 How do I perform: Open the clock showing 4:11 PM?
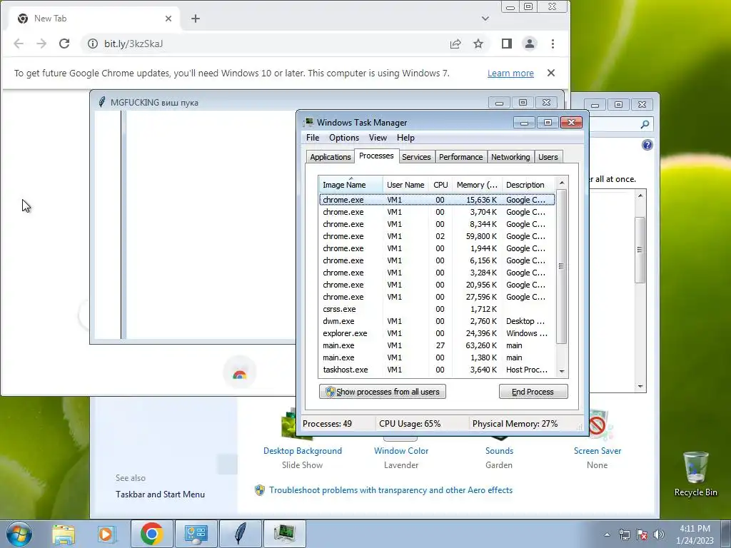click(695, 534)
